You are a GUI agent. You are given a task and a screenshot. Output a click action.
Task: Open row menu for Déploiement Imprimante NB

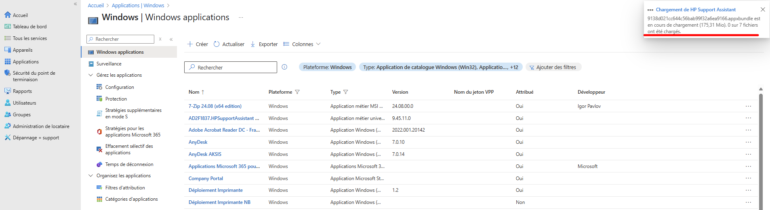tap(748, 202)
